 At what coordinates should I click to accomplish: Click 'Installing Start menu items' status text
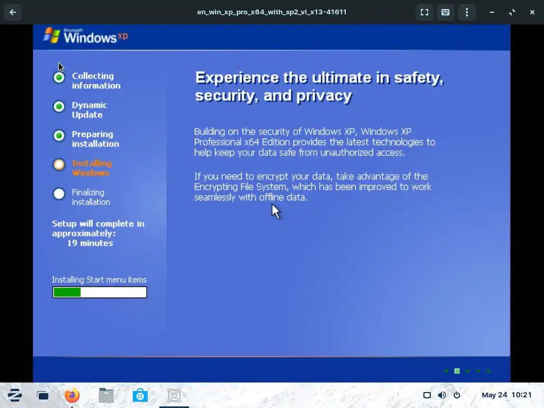point(99,279)
